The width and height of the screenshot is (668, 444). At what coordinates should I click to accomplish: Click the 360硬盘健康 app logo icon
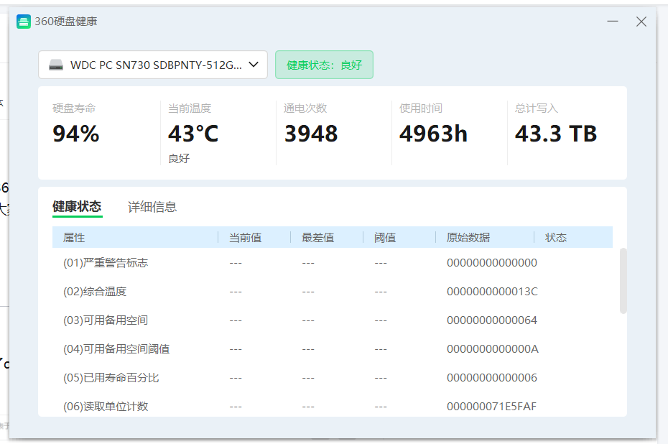coord(24,22)
